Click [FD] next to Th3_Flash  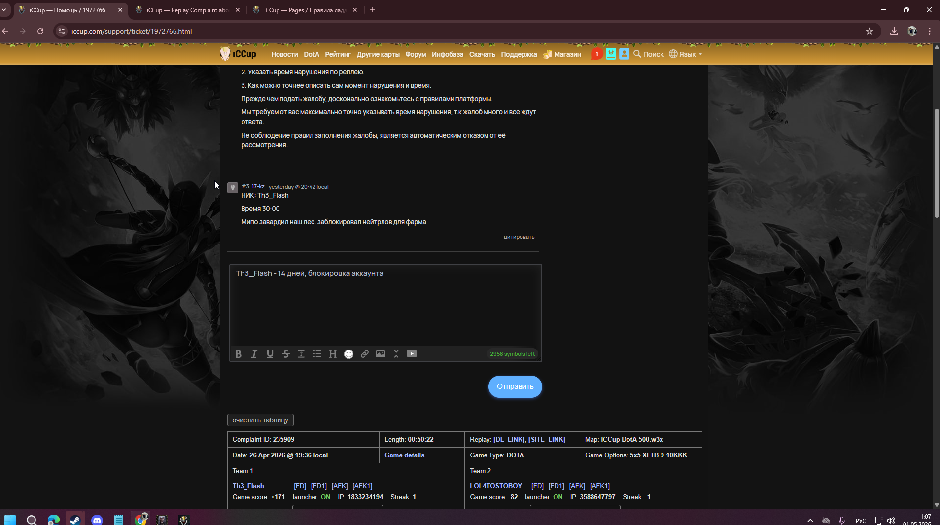(x=300, y=486)
